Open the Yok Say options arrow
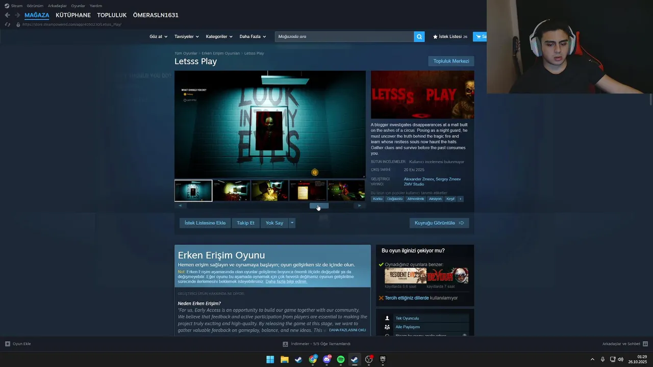653x367 pixels. pos(292,223)
